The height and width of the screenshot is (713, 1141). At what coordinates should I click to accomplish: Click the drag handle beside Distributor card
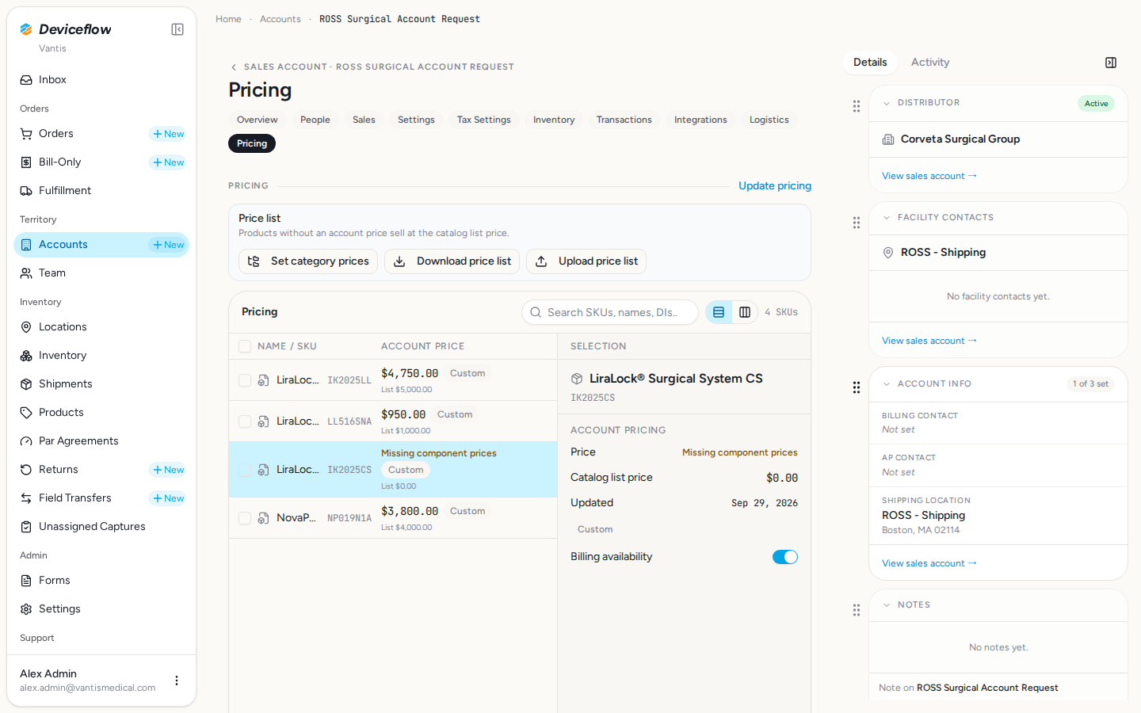857,106
